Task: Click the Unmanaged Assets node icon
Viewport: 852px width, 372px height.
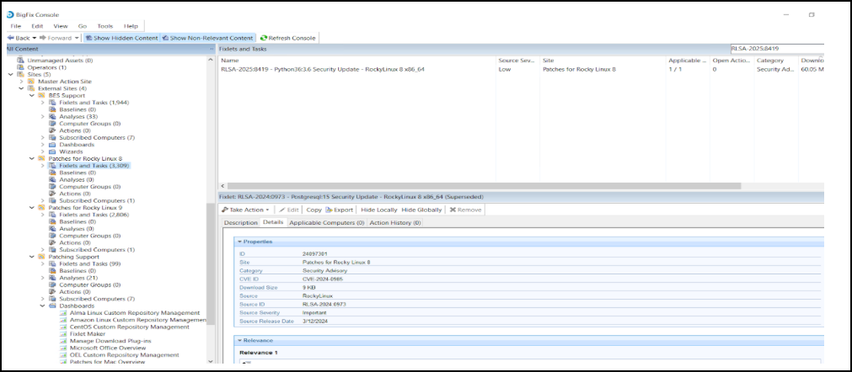Action: click(21, 61)
